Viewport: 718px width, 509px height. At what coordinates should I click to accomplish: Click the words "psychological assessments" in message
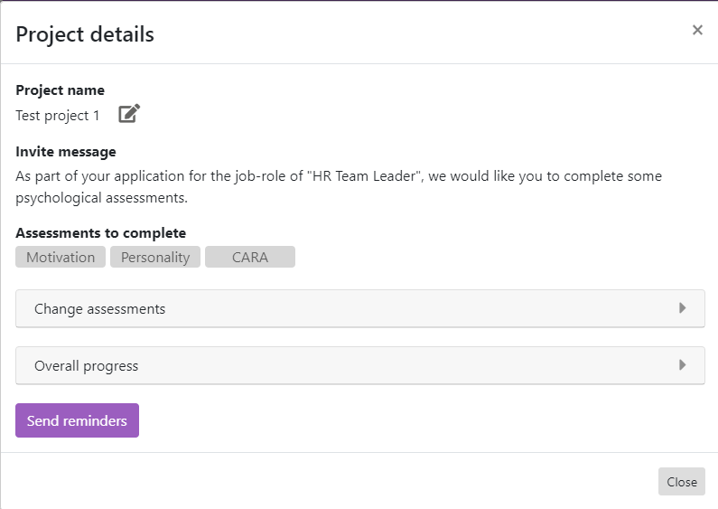point(100,197)
